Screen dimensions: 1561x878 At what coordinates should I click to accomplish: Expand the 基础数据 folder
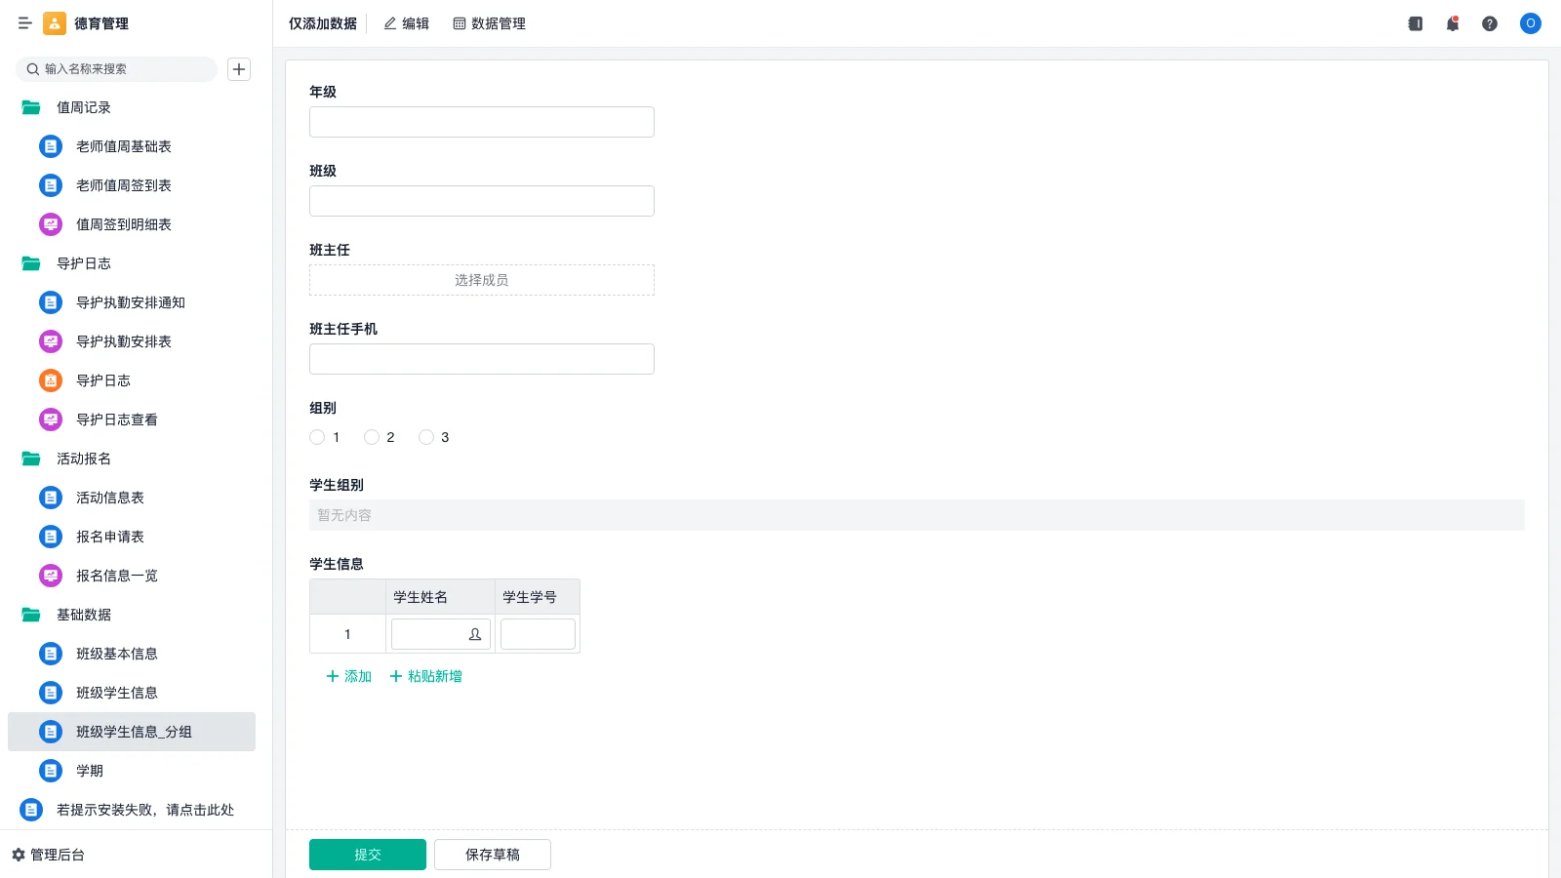30,615
